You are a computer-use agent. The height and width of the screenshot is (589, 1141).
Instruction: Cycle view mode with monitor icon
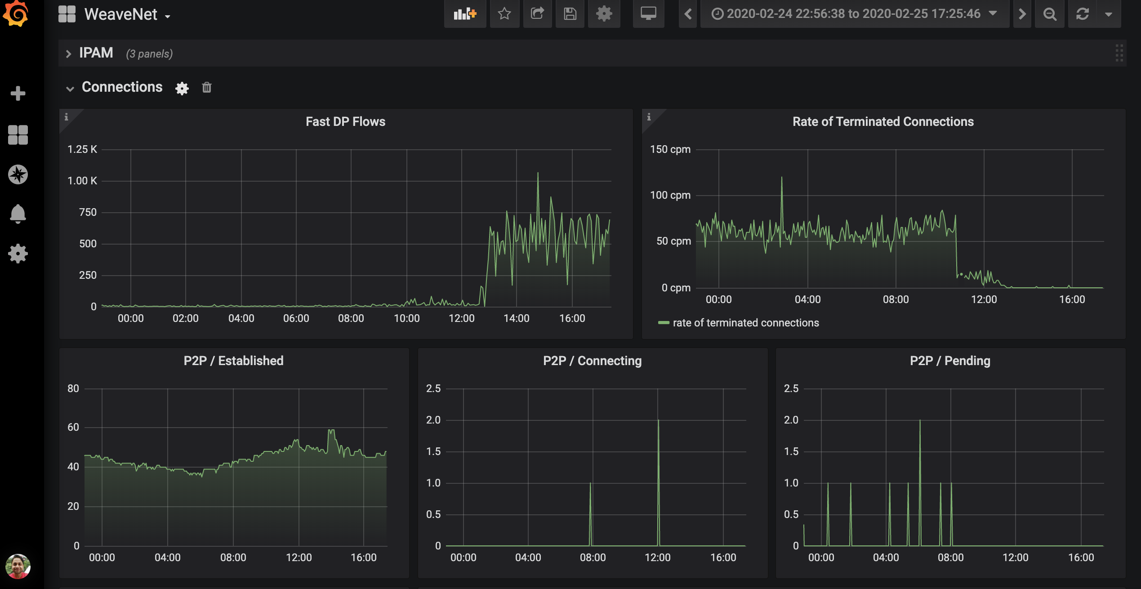(x=648, y=14)
